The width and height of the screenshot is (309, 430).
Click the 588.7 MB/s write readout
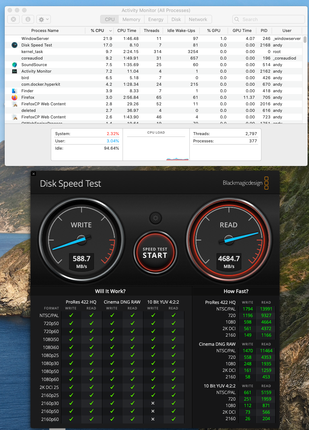tap(81, 262)
